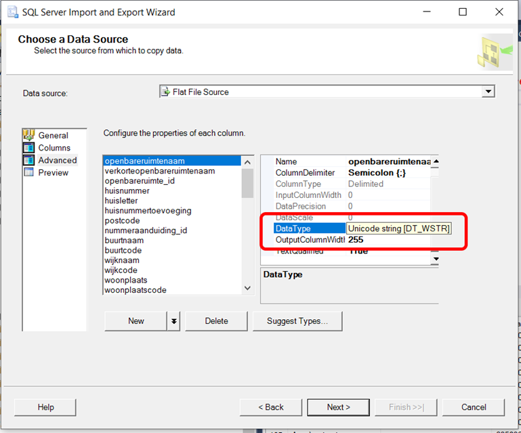Click the DataPrecision property row
Viewport: 521px width, 433px height.
[x=352, y=206]
